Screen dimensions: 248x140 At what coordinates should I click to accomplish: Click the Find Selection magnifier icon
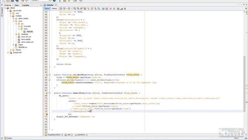(x=75, y=9)
